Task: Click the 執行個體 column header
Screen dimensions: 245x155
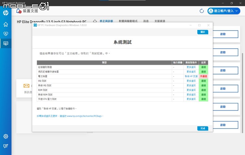Action: pos(178,63)
